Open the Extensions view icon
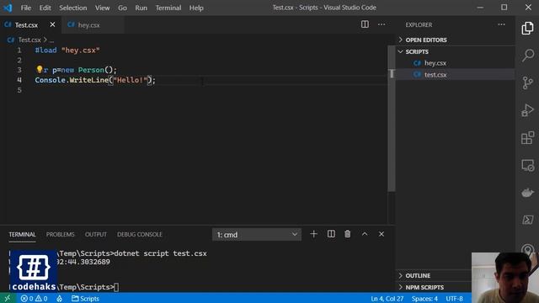The width and height of the screenshot is (539, 303). [527, 138]
